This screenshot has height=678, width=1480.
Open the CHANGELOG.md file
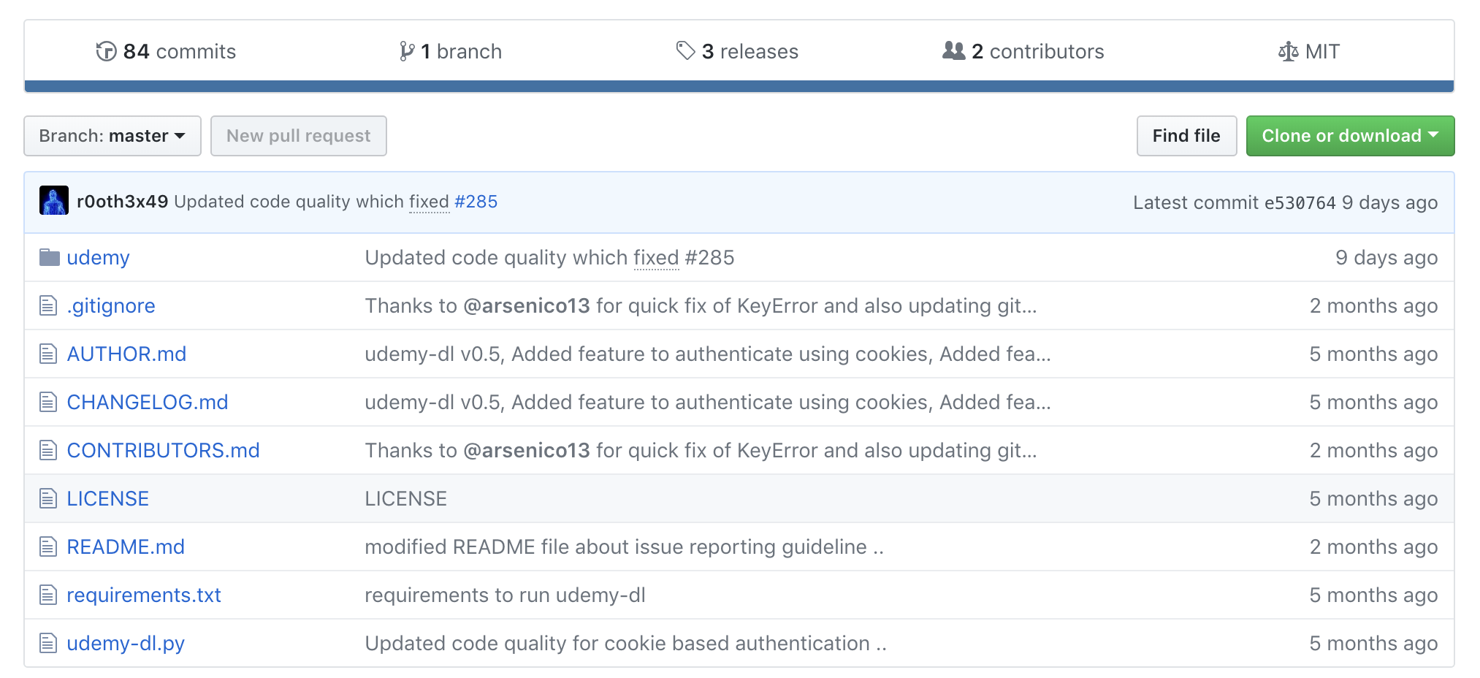[147, 402]
